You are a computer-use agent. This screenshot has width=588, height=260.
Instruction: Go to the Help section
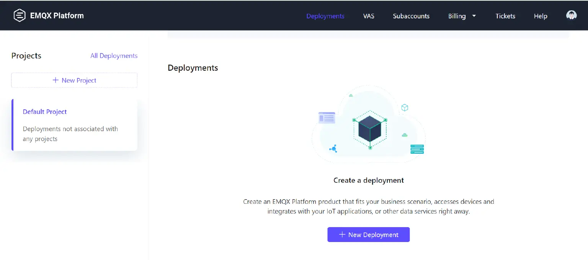pos(540,16)
